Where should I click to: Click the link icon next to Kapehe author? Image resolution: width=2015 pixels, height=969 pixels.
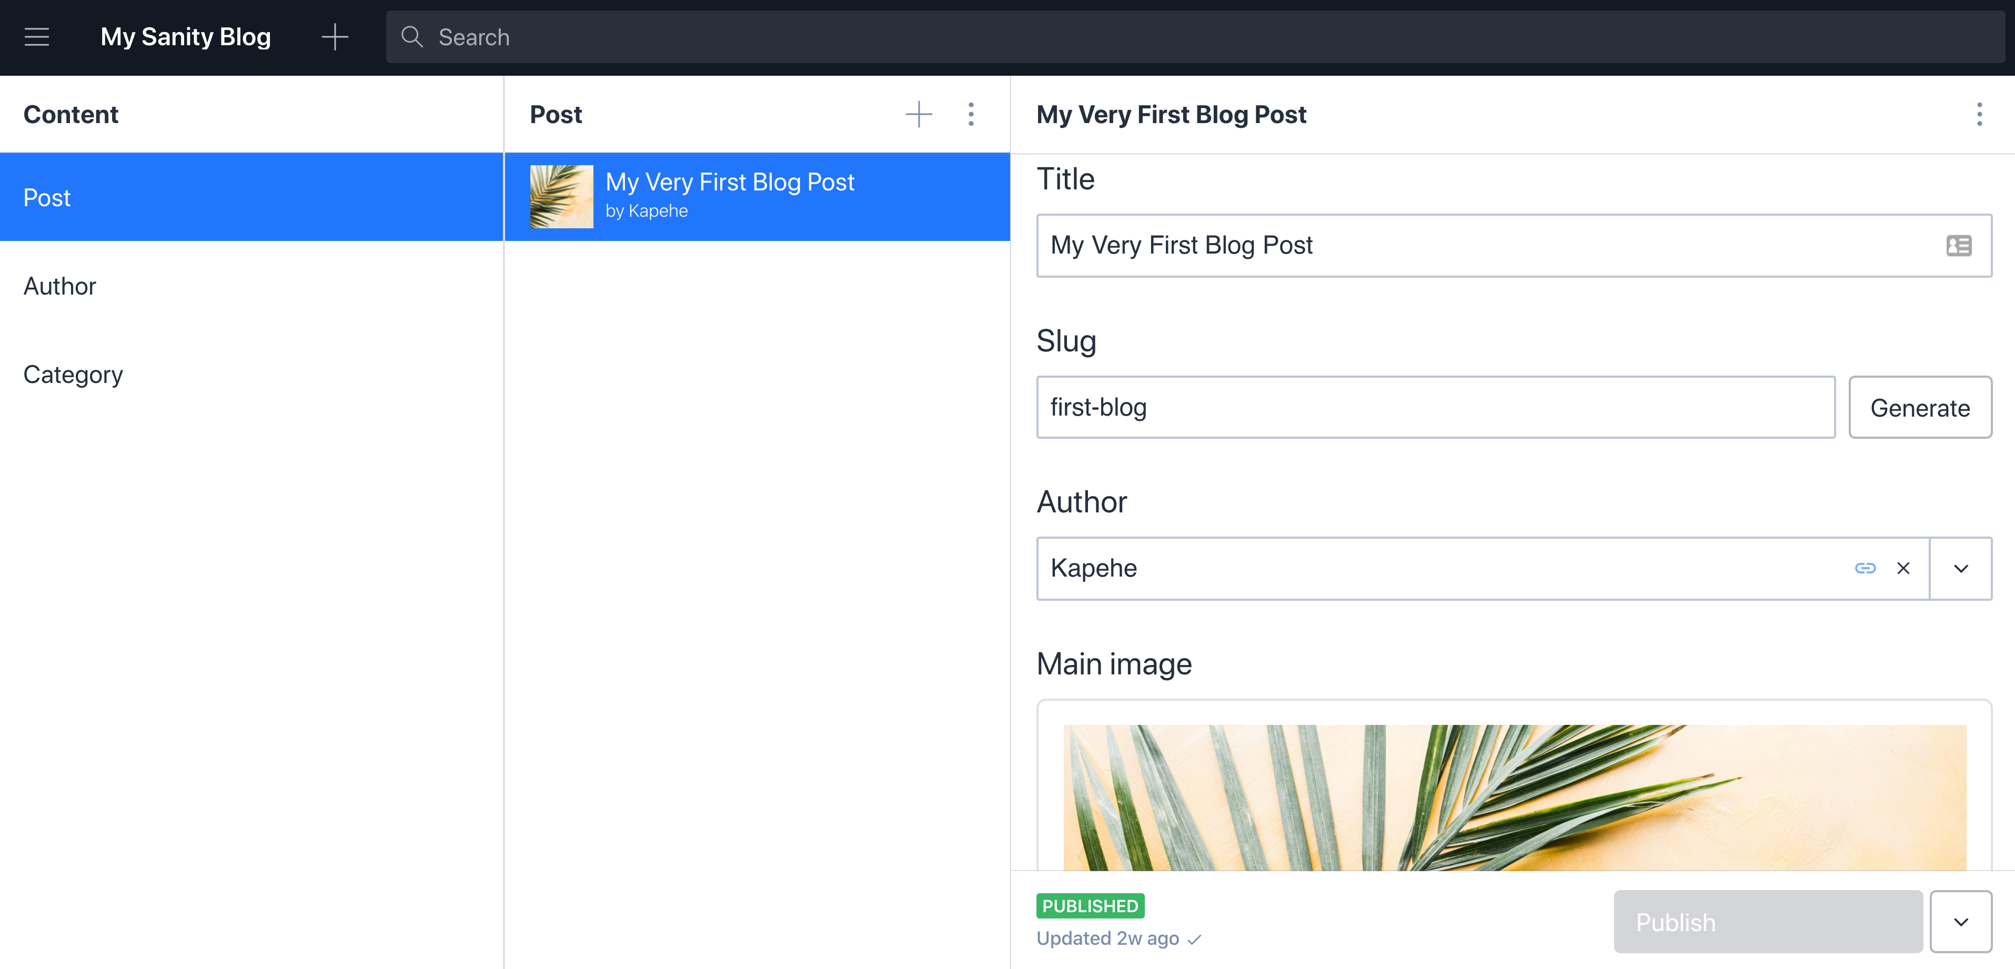pyautogui.click(x=1866, y=567)
